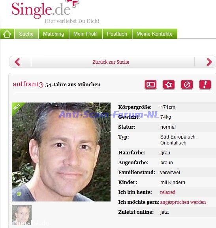Click the green online status dot
The height and width of the screenshot is (228, 216).
(x=19, y=194)
